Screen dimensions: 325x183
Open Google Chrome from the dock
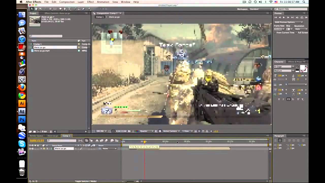(x=22, y=95)
